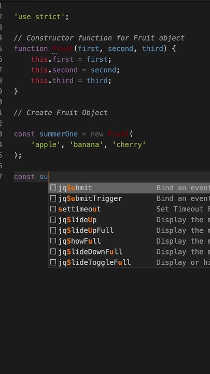Viewport: 210px width, 374px height.
Task: Select the jqSubmit snippet icon
Action: (x=53, y=188)
